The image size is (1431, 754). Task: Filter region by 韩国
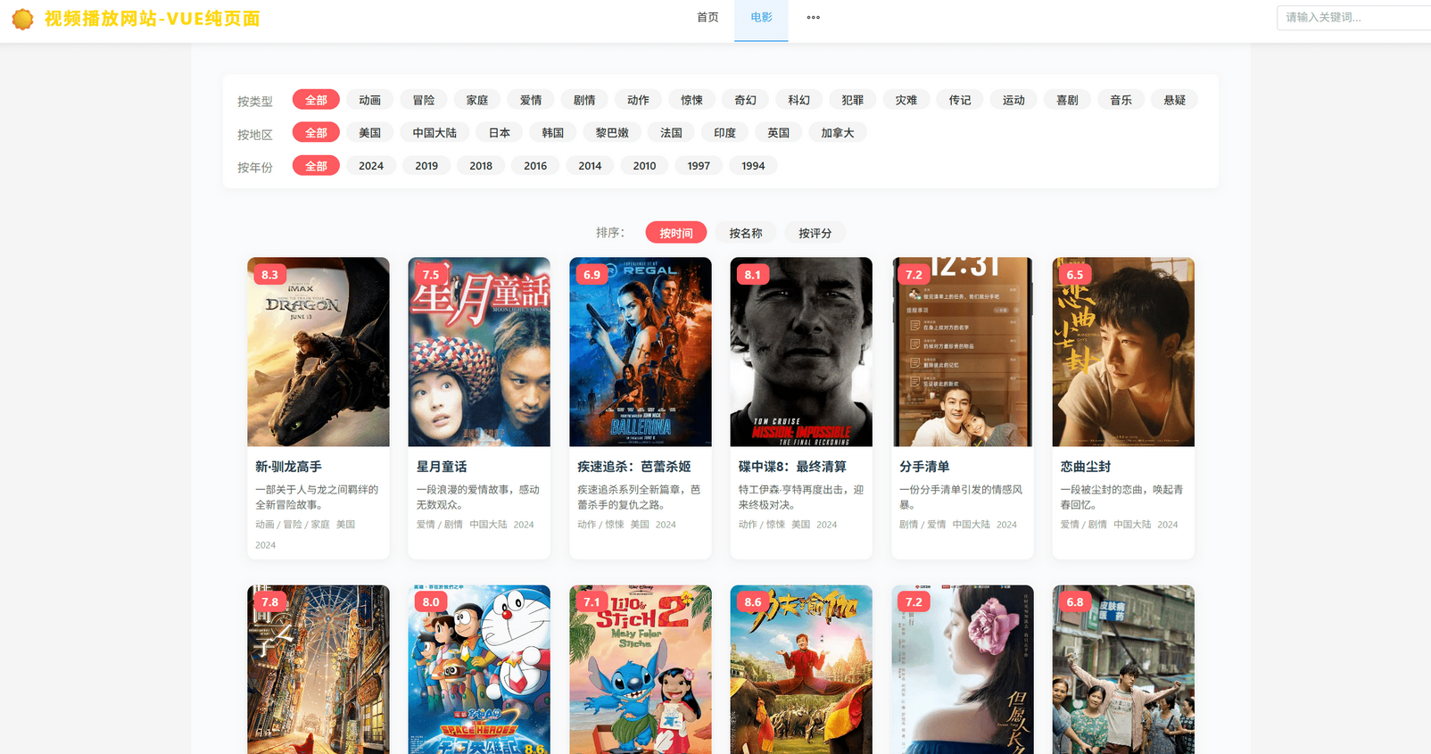pyautogui.click(x=553, y=133)
